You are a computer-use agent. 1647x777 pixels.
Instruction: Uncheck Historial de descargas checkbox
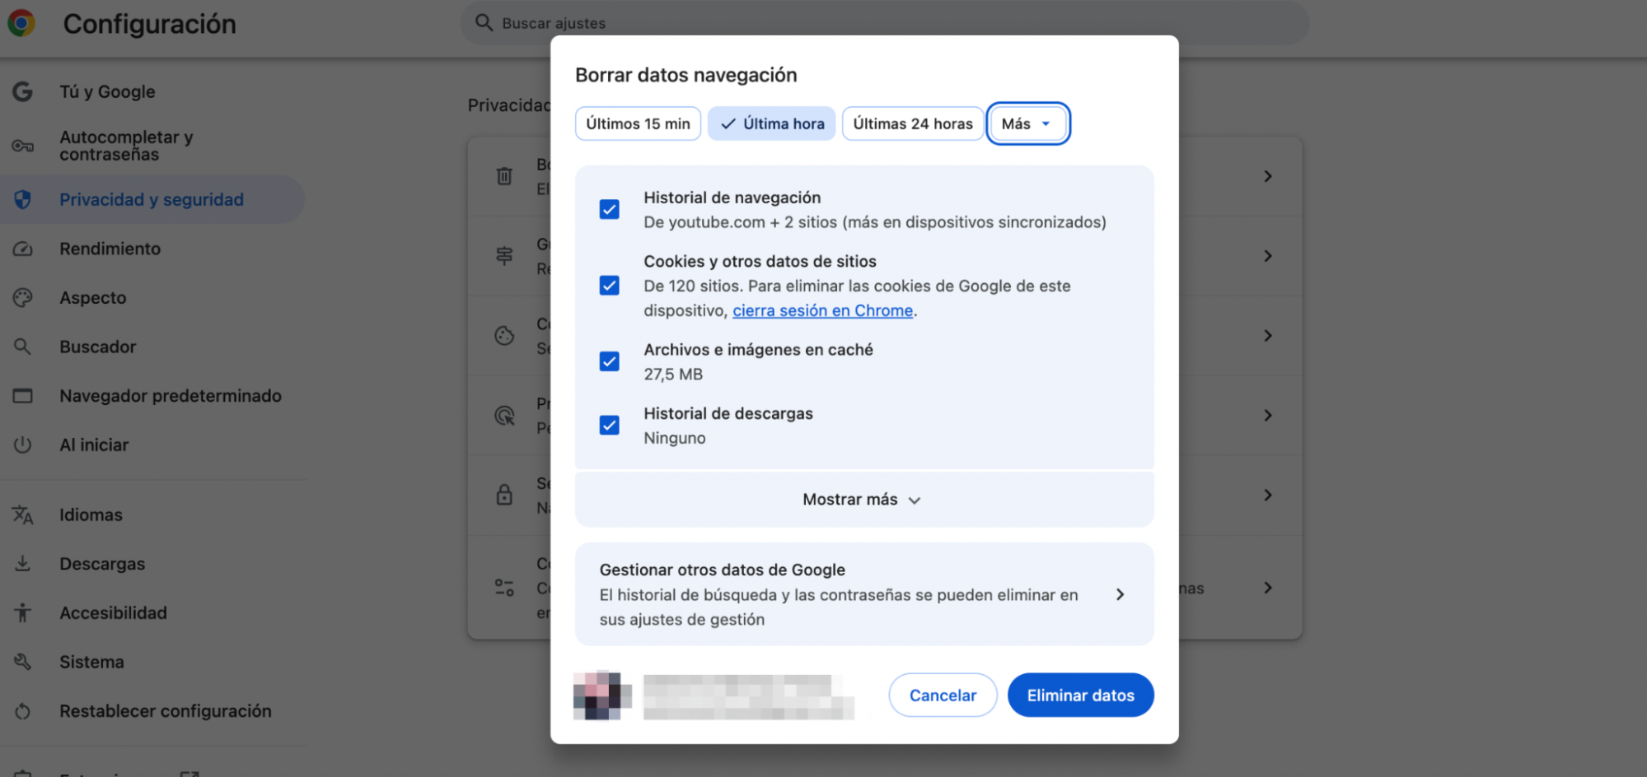point(610,426)
